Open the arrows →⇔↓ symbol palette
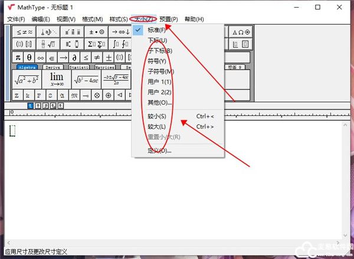 [120, 32]
